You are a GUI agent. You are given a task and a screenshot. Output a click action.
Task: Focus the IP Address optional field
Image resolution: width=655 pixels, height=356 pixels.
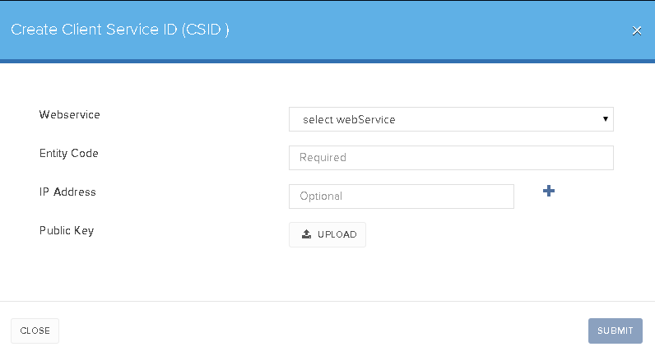tap(402, 196)
